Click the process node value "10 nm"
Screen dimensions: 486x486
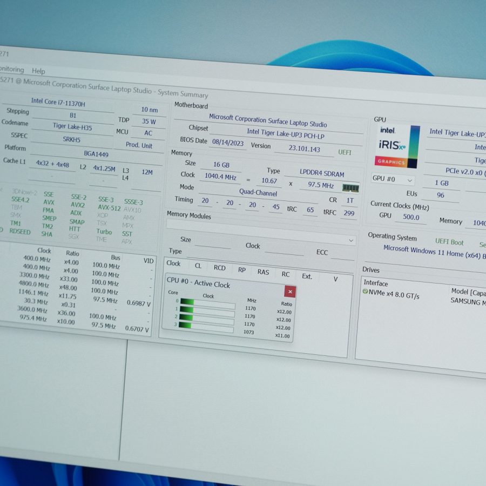[x=150, y=110]
